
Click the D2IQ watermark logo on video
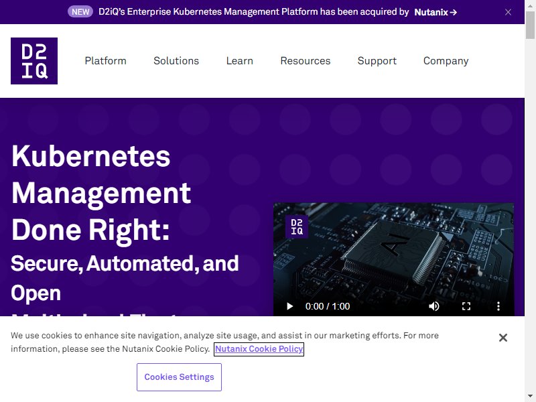(x=297, y=226)
